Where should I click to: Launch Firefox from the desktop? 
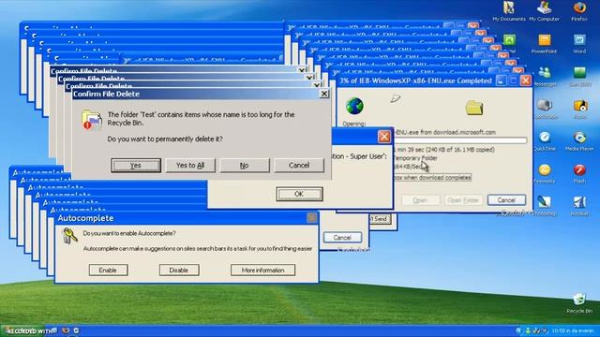[579, 10]
